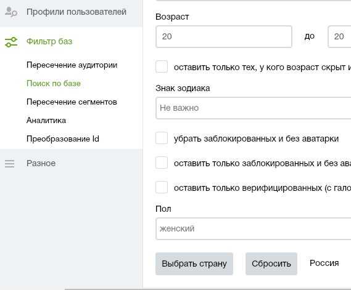The image size is (351, 290).
Task: Click the minimum age input field
Action: pyautogui.click(x=224, y=37)
